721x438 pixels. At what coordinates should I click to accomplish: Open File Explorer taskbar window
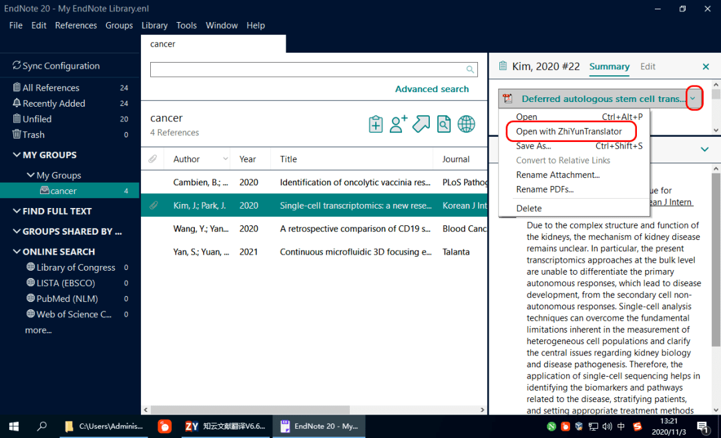point(104,427)
